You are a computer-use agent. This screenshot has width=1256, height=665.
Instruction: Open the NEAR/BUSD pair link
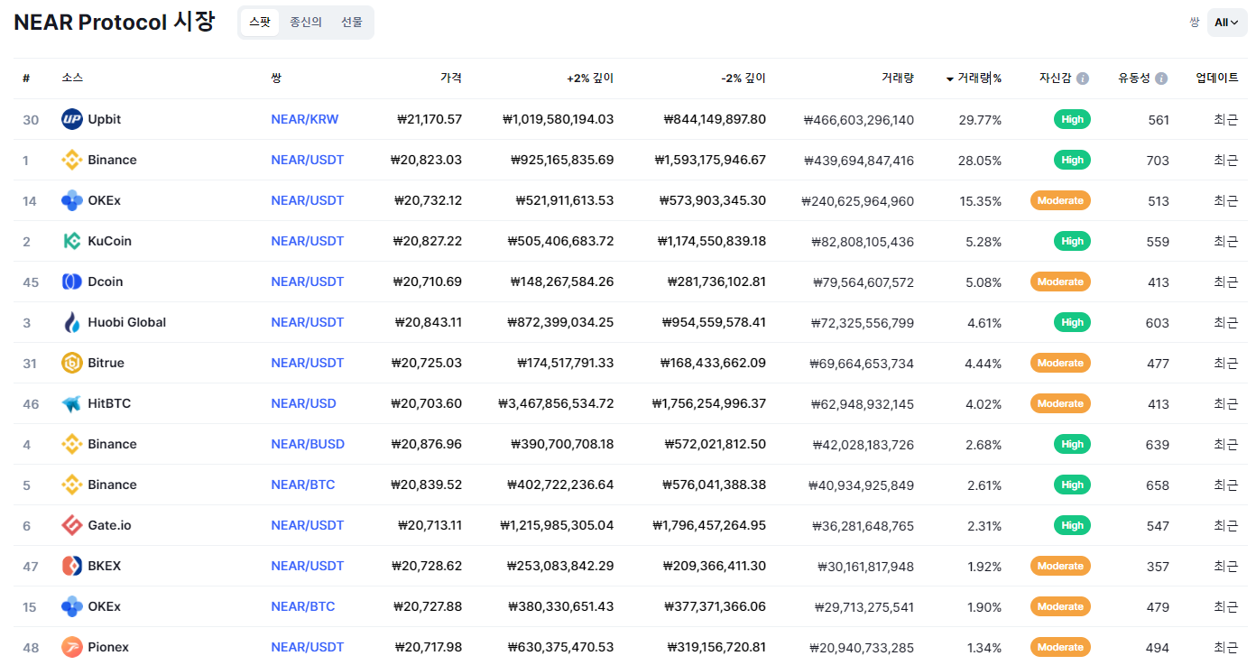308,444
